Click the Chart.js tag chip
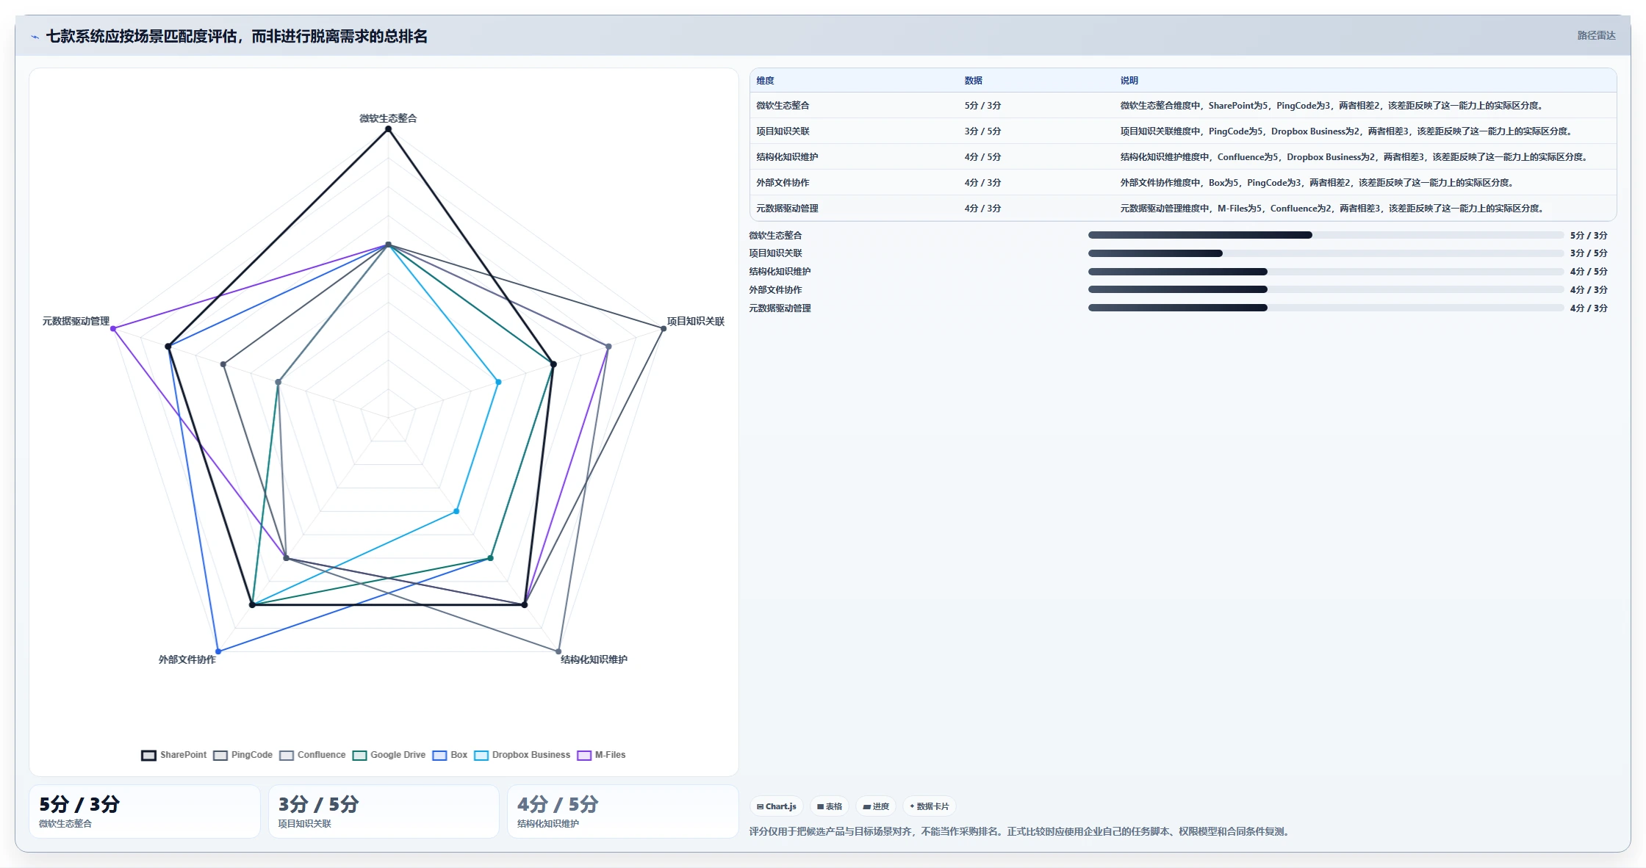The height and width of the screenshot is (868, 1646). pos(777,806)
